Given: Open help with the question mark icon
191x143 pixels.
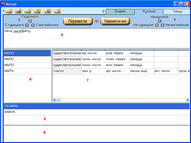Looking at the screenshot, I should [57, 11].
